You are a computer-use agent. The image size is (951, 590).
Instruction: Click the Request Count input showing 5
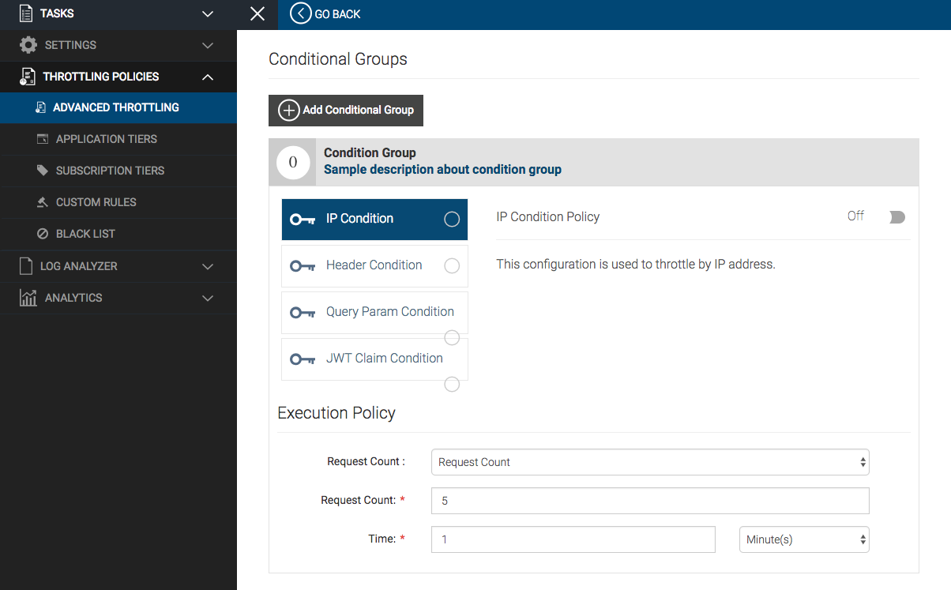tap(649, 500)
